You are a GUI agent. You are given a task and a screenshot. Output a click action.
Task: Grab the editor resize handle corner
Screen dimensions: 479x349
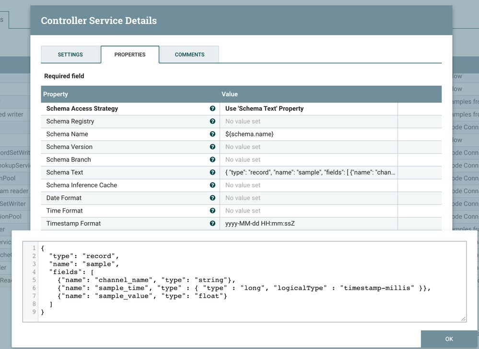[464, 319]
